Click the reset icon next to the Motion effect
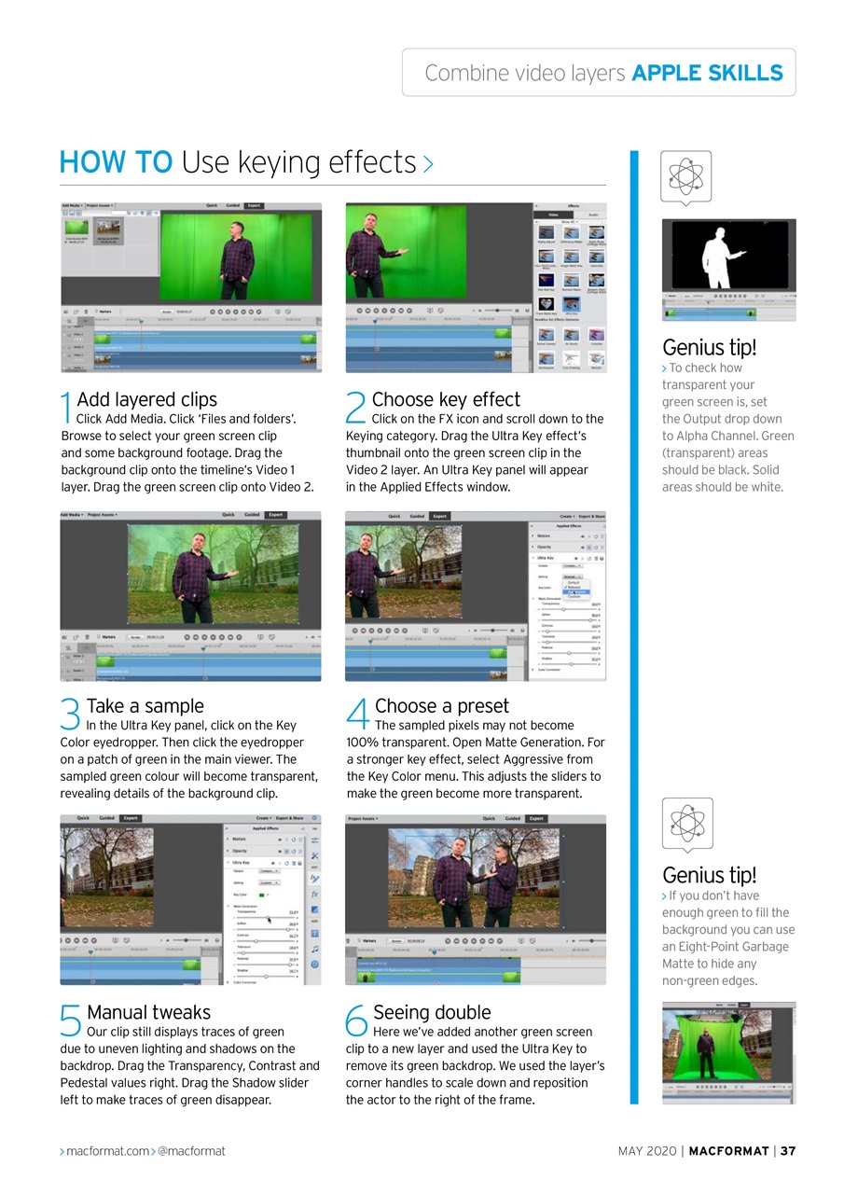This screenshot has height=1194, width=844. click(x=596, y=536)
